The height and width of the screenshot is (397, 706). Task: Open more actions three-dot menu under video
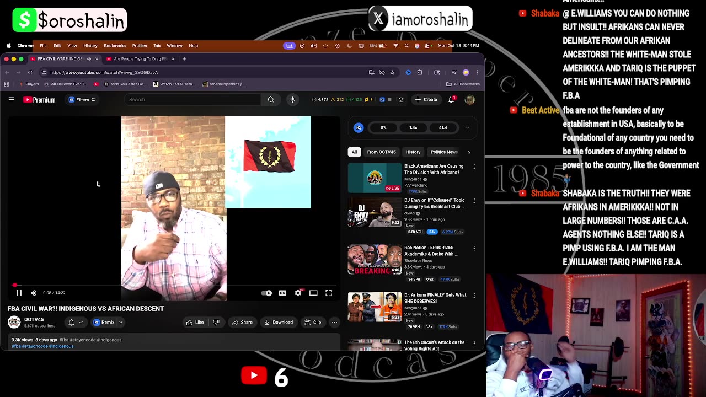click(334, 323)
